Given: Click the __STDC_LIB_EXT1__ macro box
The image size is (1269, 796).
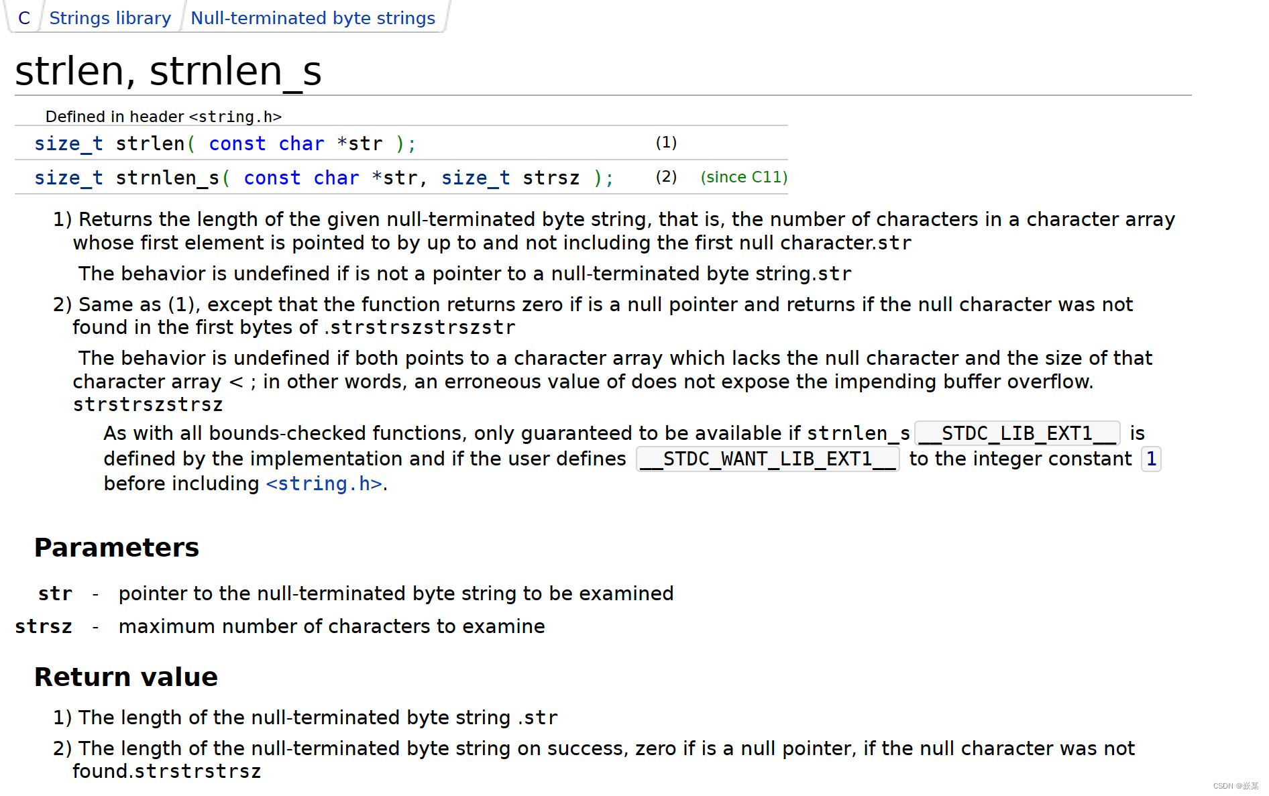Looking at the screenshot, I should tap(1017, 433).
